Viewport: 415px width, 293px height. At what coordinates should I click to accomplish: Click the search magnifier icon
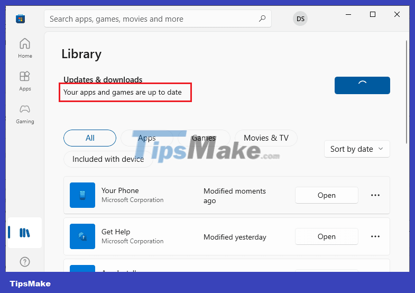click(x=262, y=19)
